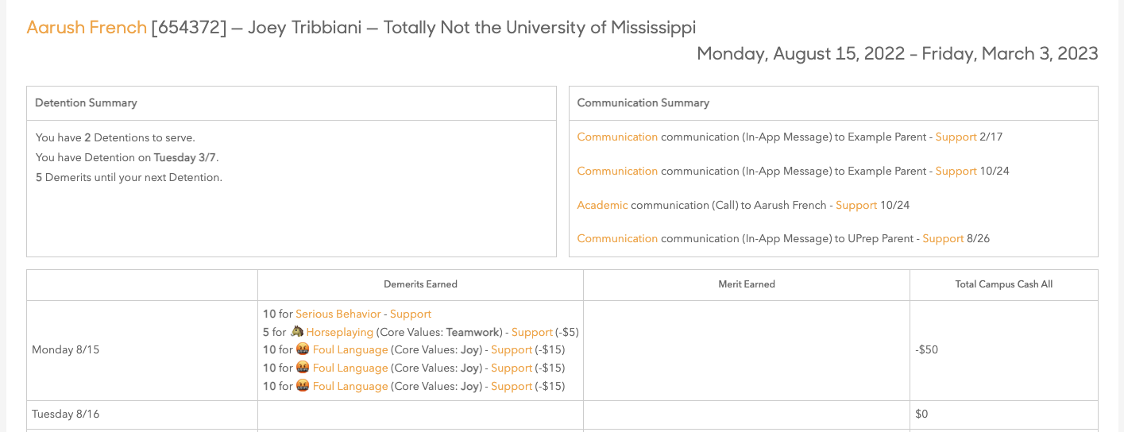Open the Horseplaying behavior link

click(339, 332)
